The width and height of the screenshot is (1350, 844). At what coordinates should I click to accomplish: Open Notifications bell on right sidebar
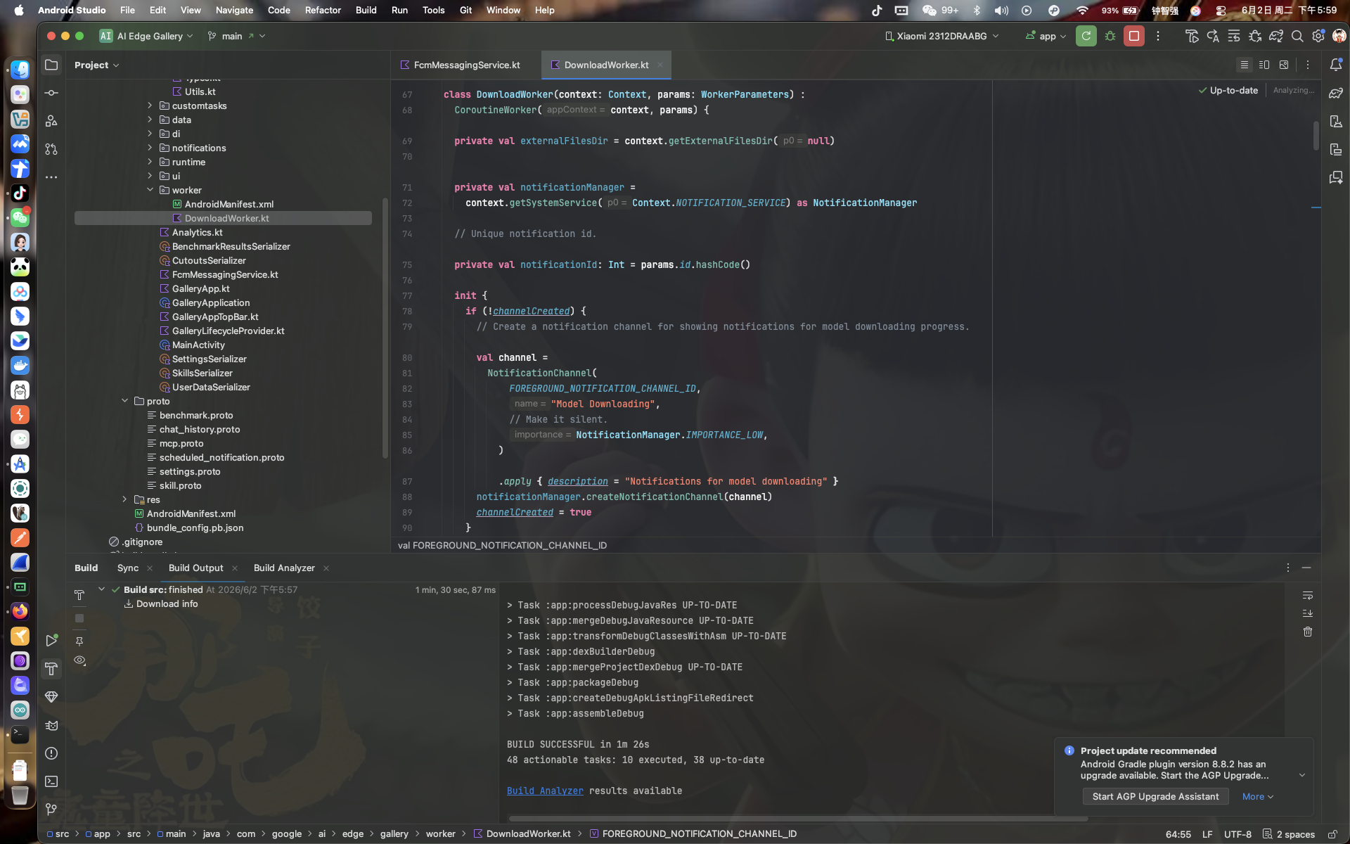(1336, 65)
